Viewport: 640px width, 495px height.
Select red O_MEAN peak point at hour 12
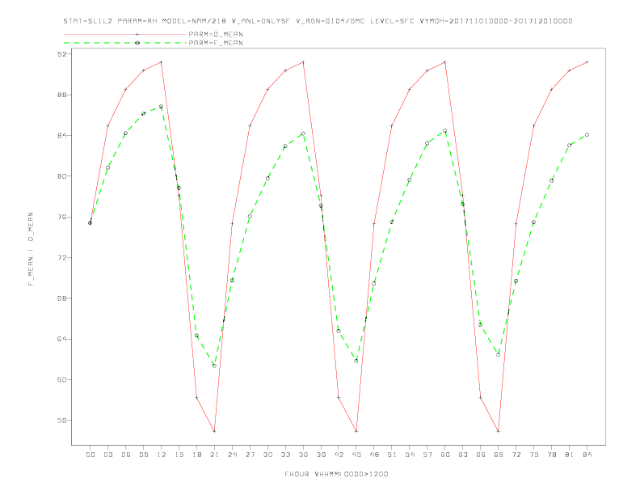[x=162, y=62]
